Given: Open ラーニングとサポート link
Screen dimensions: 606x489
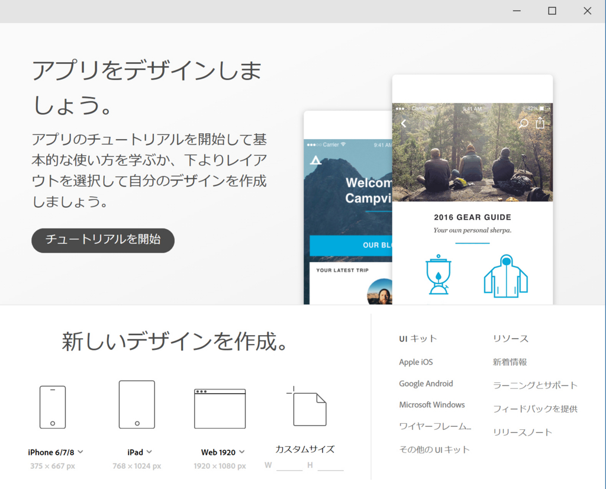Looking at the screenshot, I should [535, 385].
